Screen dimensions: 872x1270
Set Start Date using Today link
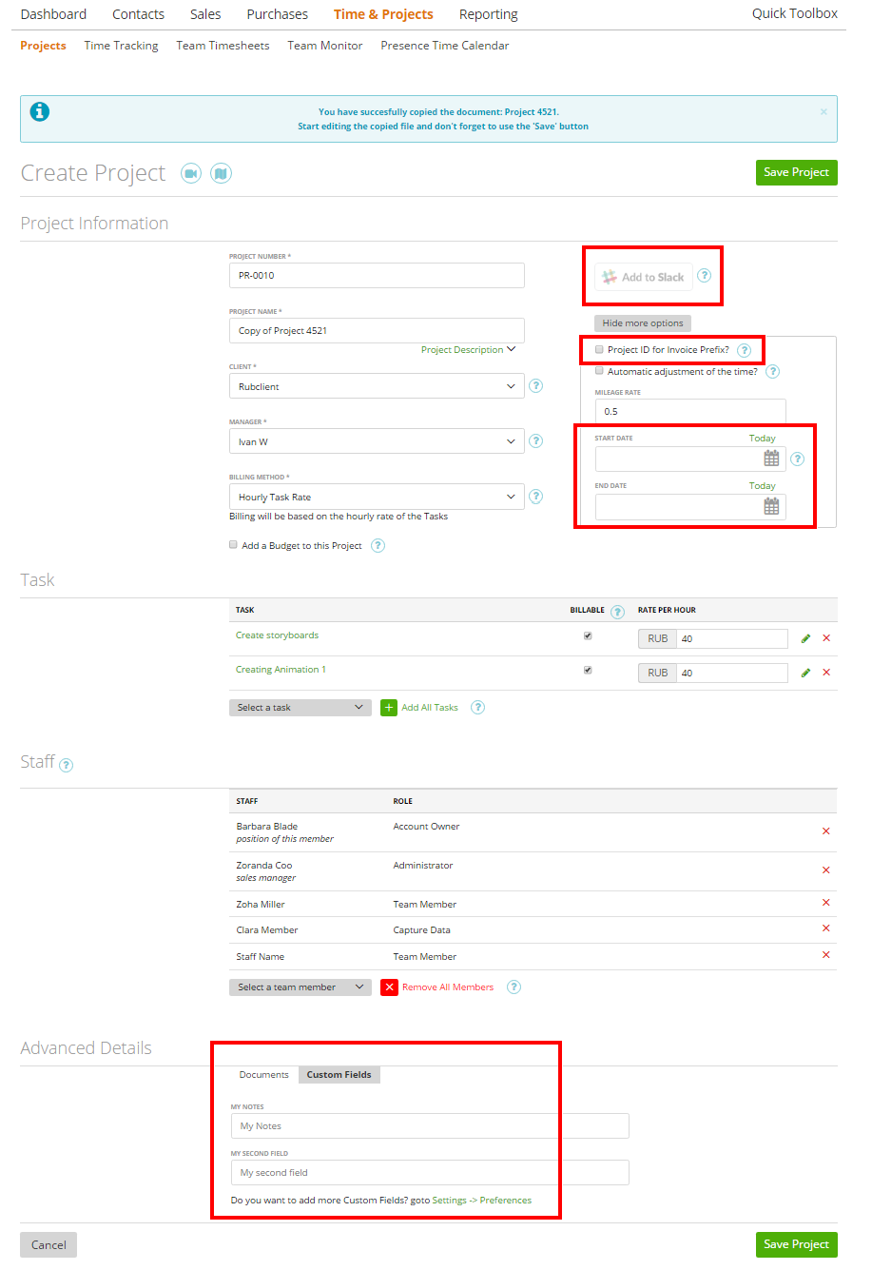coord(763,439)
